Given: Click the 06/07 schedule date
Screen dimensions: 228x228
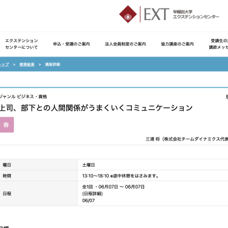Looking at the screenshot, I should [88, 201].
